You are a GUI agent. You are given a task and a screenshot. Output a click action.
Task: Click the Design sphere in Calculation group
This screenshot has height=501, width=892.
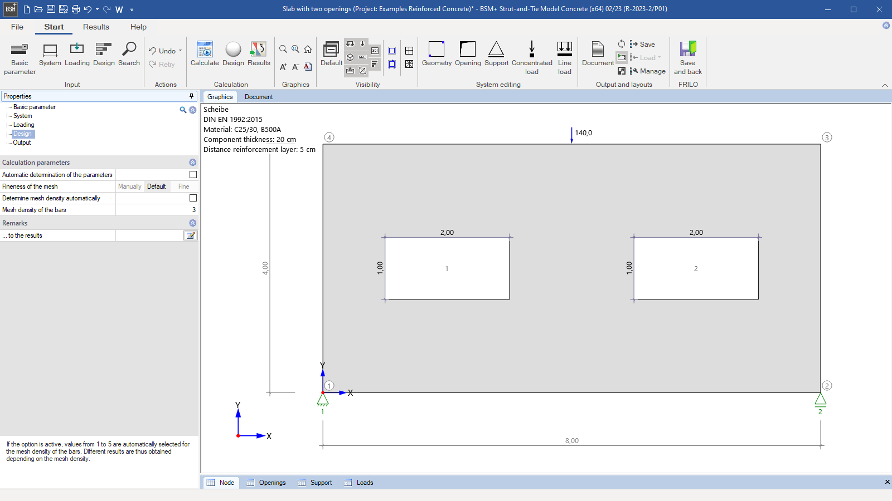tap(233, 55)
